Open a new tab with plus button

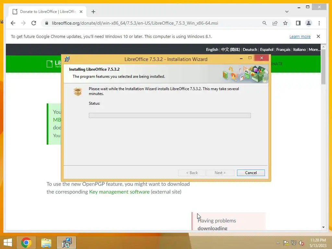(93, 12)
